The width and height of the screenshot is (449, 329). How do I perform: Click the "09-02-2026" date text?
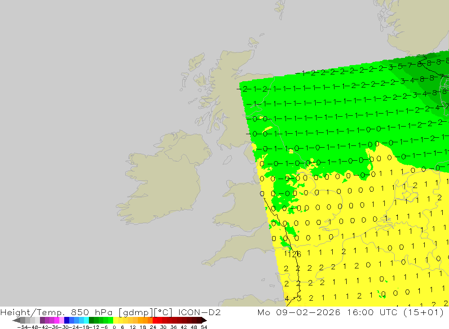[x=308, y=312]
